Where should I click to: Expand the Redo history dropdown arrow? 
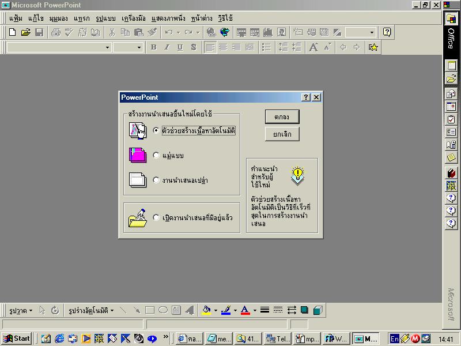tap(198, 32)
